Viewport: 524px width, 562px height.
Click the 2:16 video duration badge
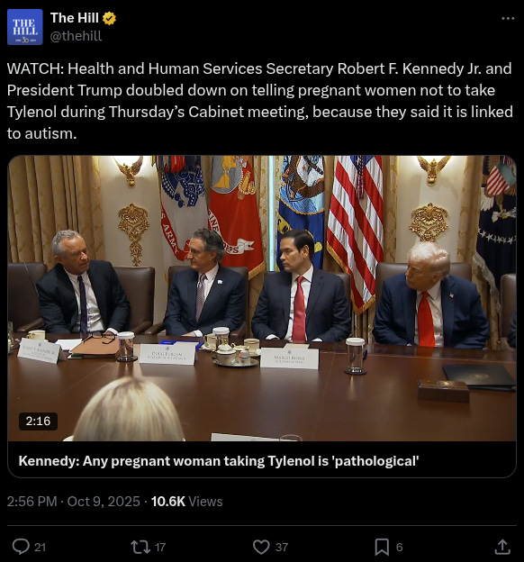[x=38, y=421]
